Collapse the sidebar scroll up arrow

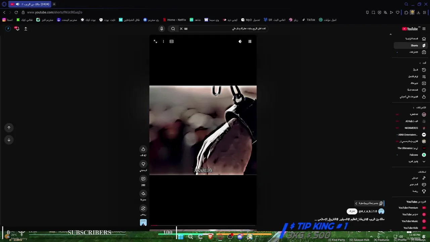point(390,34)
